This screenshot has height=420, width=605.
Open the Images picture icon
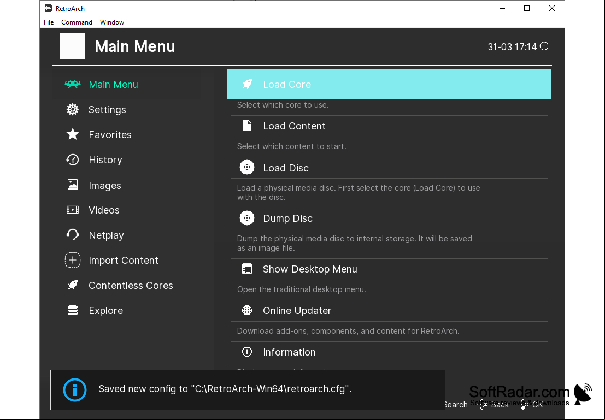pos(73,185)
